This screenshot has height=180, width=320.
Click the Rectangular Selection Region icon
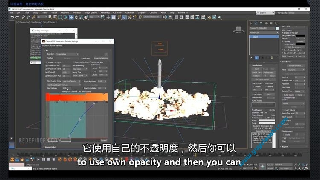coord(60,18)
